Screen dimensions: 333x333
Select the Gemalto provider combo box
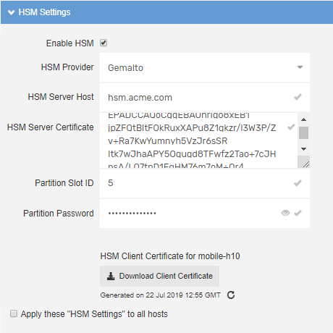pyautogui.click(x=205, y=67)
